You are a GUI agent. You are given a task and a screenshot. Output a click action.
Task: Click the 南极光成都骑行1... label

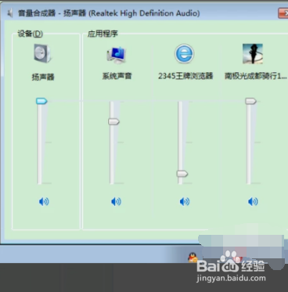(256, 76)
